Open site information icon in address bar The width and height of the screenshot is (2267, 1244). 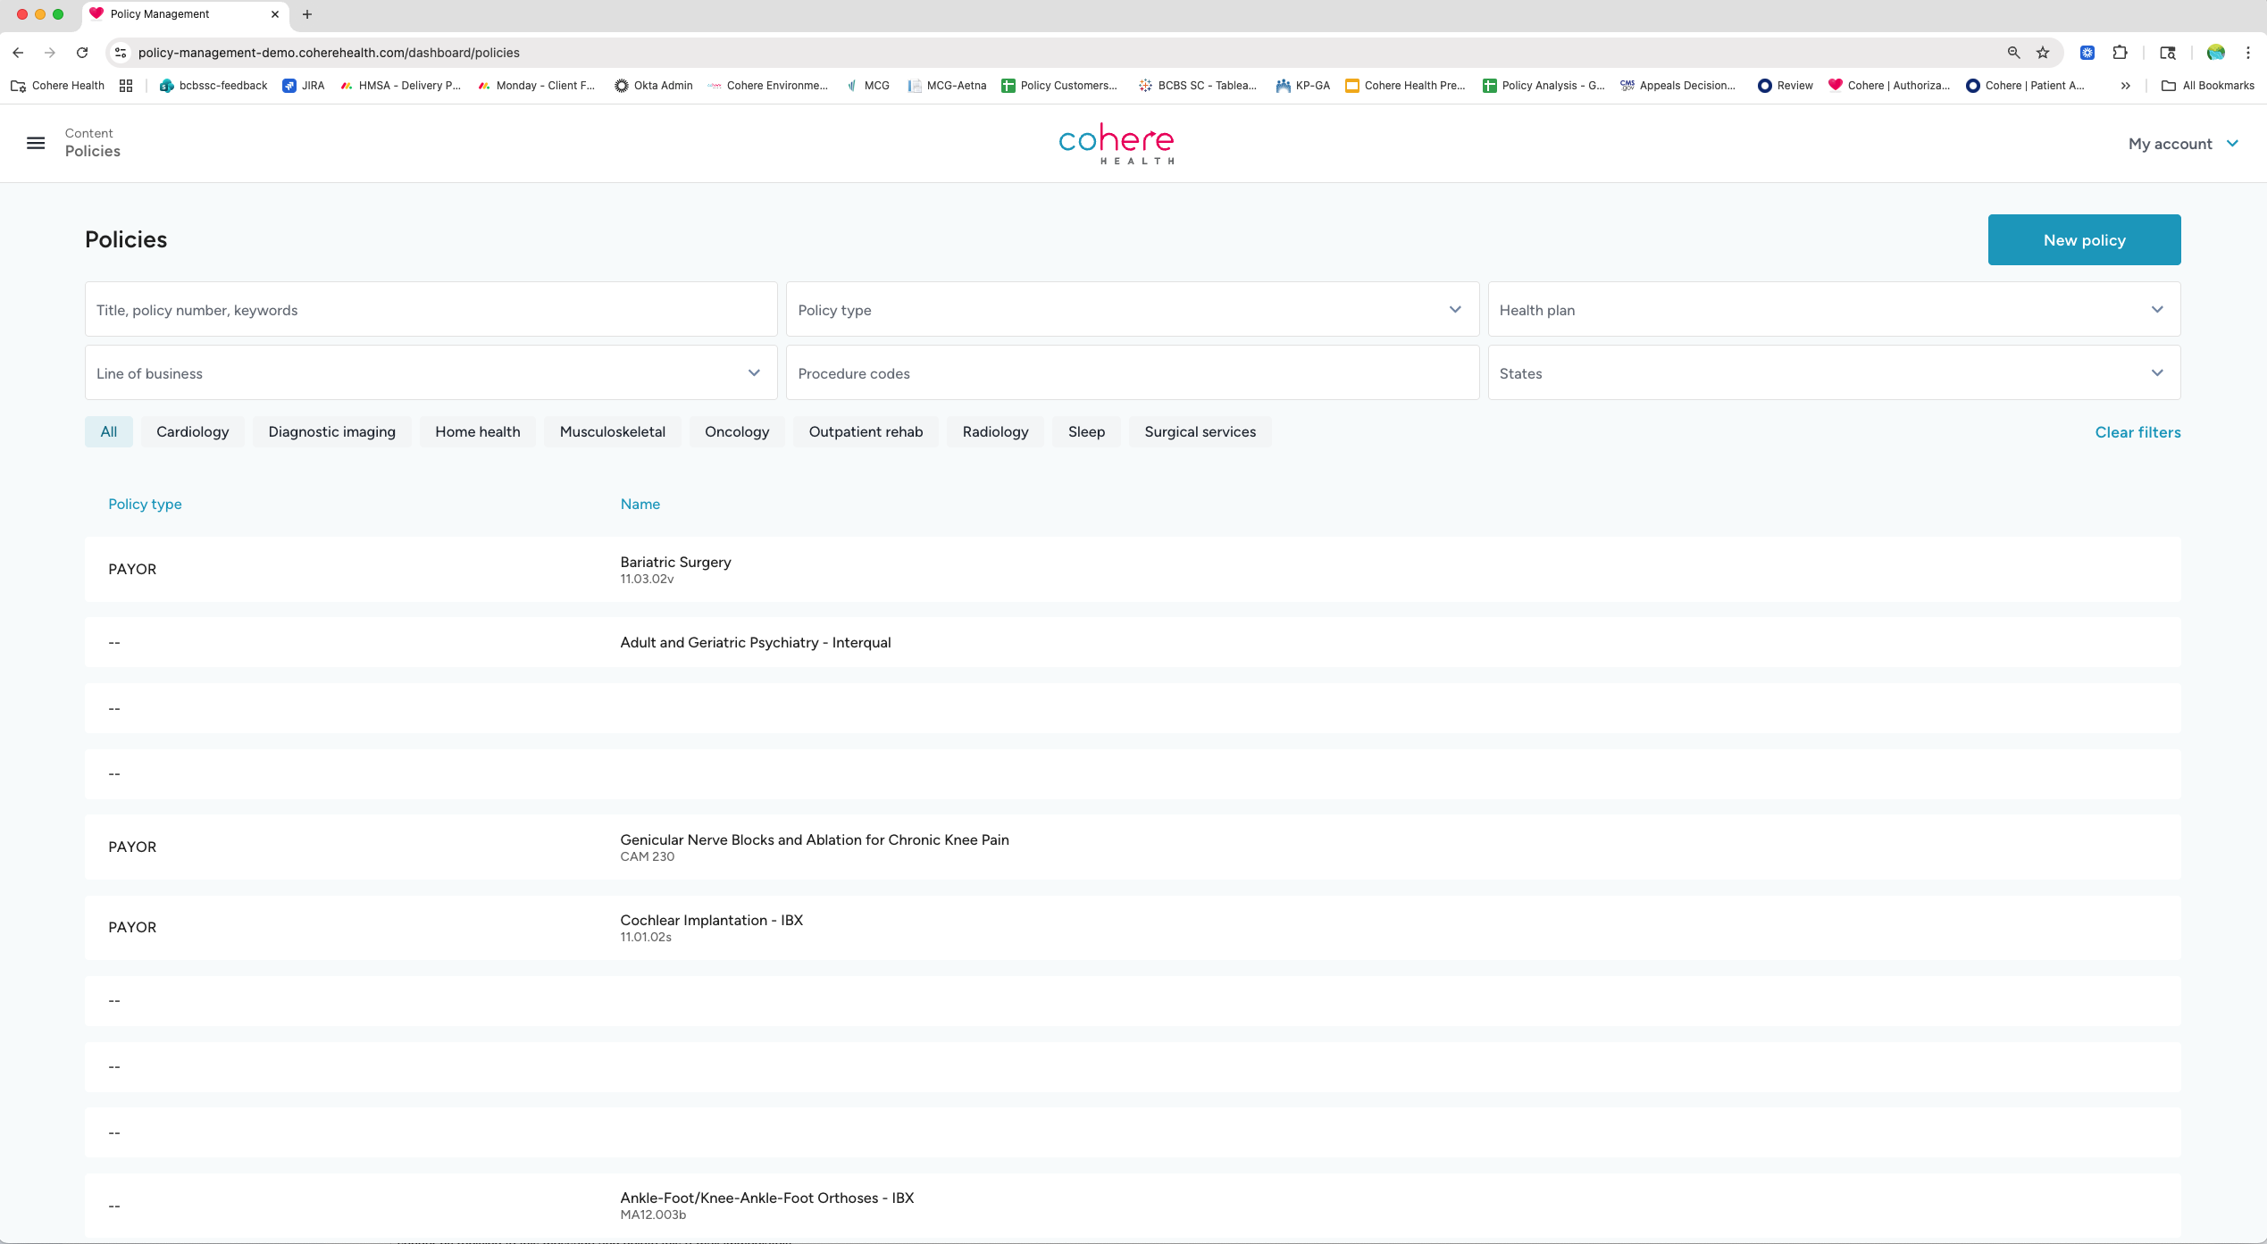coord(121,53)
